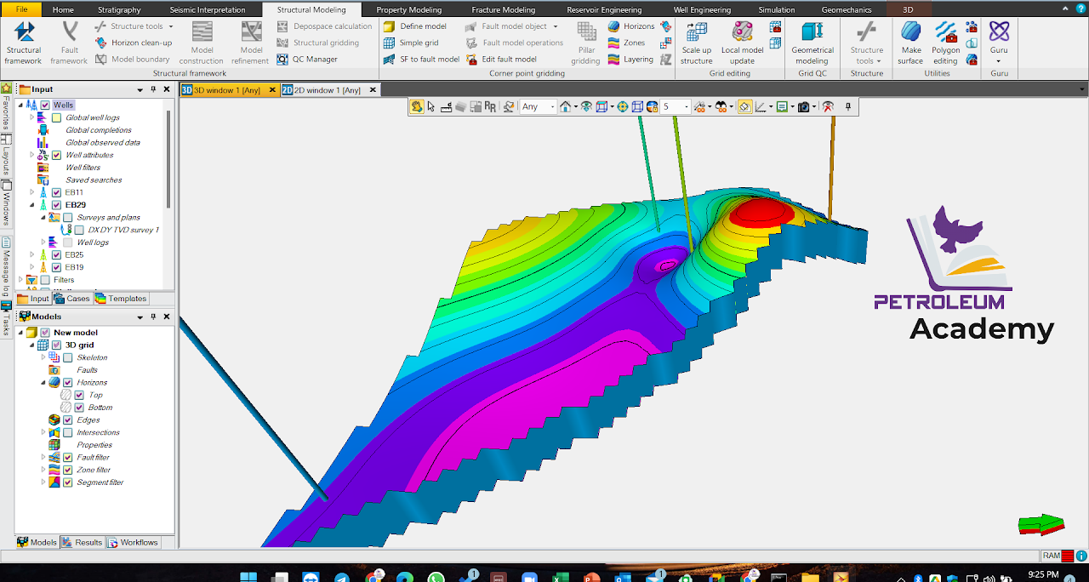Open Polygon editing utility
The image size is (1089, 582).
point(945,43)
